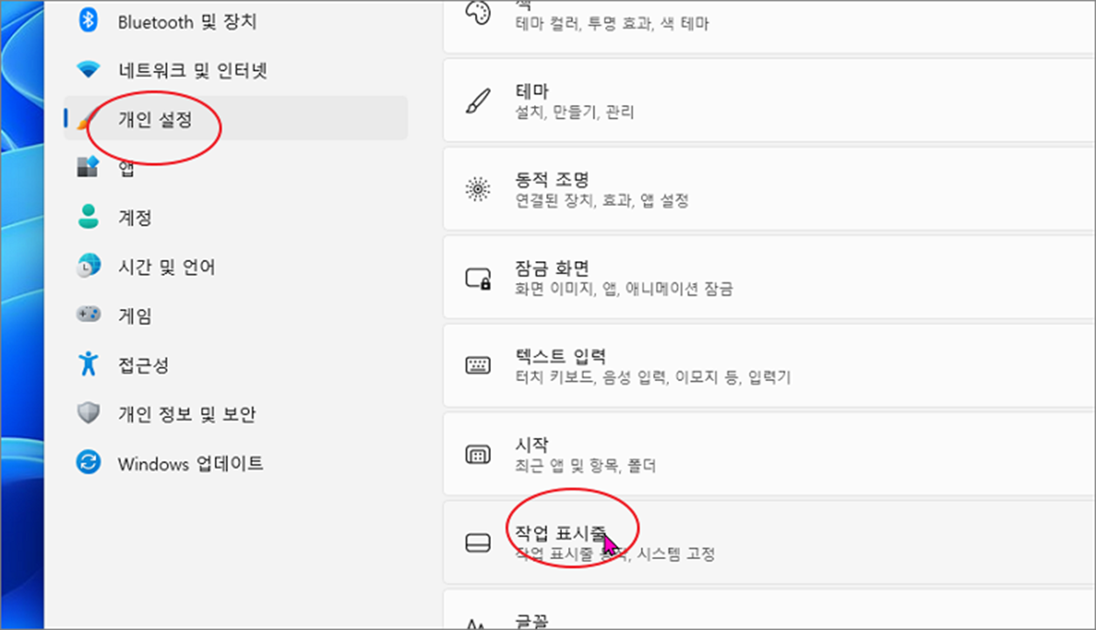Click the 계정 account person icon
The width and height of the screenshot is (1096, 630).
[x=88, y=216]
